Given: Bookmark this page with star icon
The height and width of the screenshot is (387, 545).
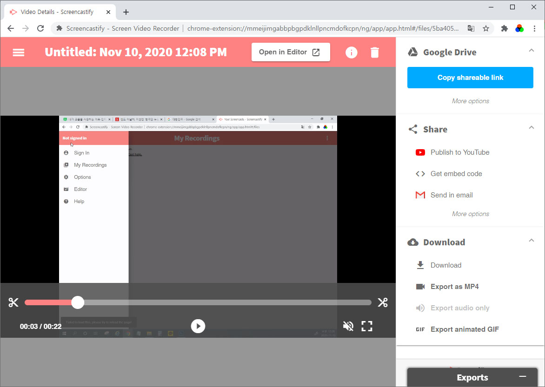Looking at the screenshot, I should click(485, 28).
